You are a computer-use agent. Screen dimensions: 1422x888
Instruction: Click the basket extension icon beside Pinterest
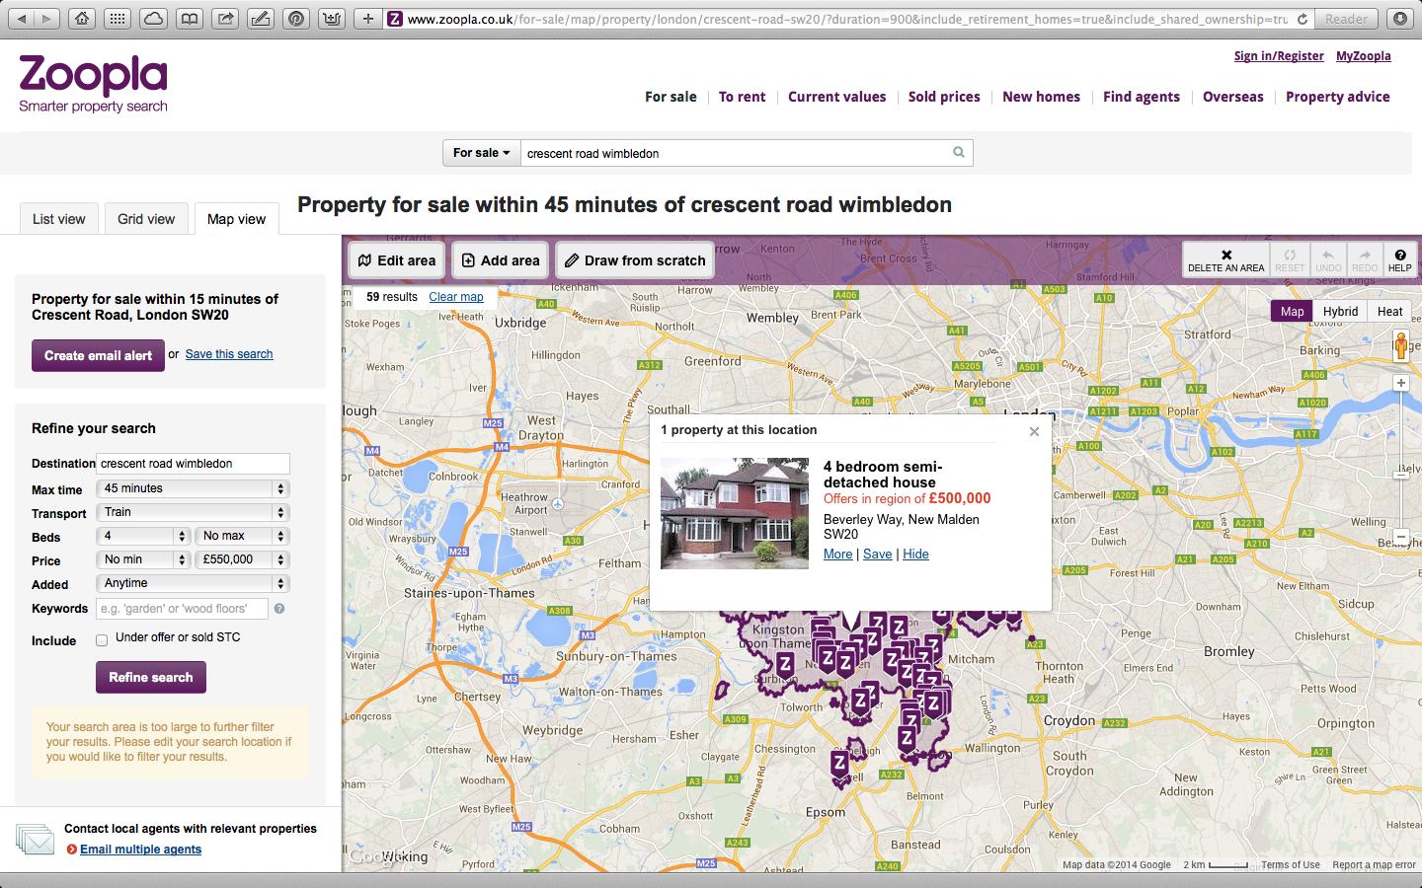coord(332,19)
